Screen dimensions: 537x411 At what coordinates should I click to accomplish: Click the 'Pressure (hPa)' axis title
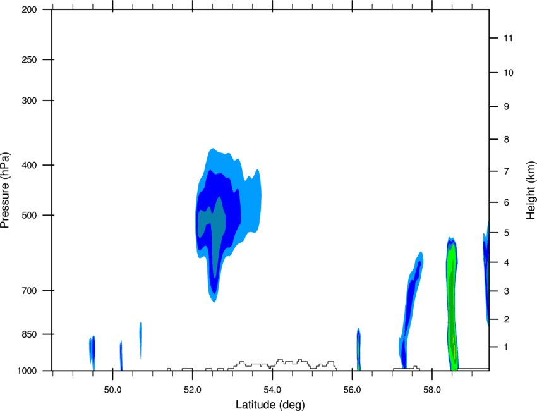pyautogui.click(x=5, y=190)
